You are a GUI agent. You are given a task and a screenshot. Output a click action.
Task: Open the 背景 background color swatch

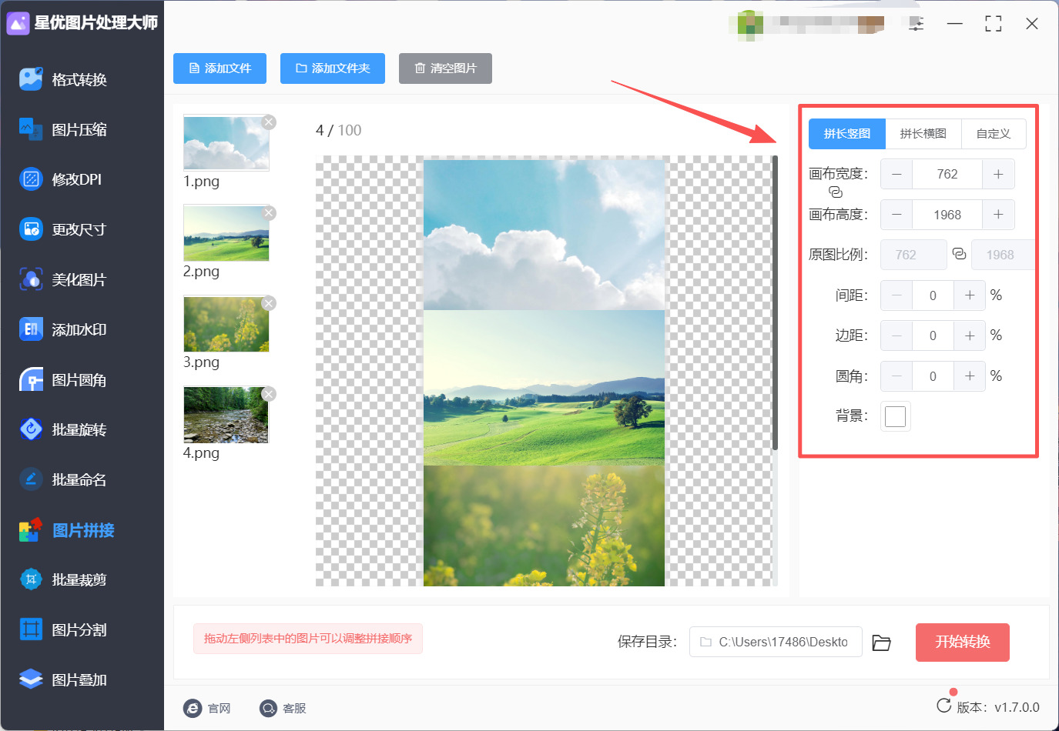pos(896,416)
